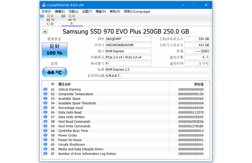Click status orb for Available Spare Threshold
This screenshot has width=252, height=163.
45,103
